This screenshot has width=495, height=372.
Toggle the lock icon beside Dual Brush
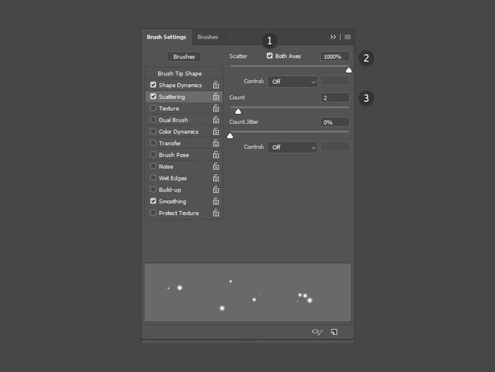tap(216, 120)
